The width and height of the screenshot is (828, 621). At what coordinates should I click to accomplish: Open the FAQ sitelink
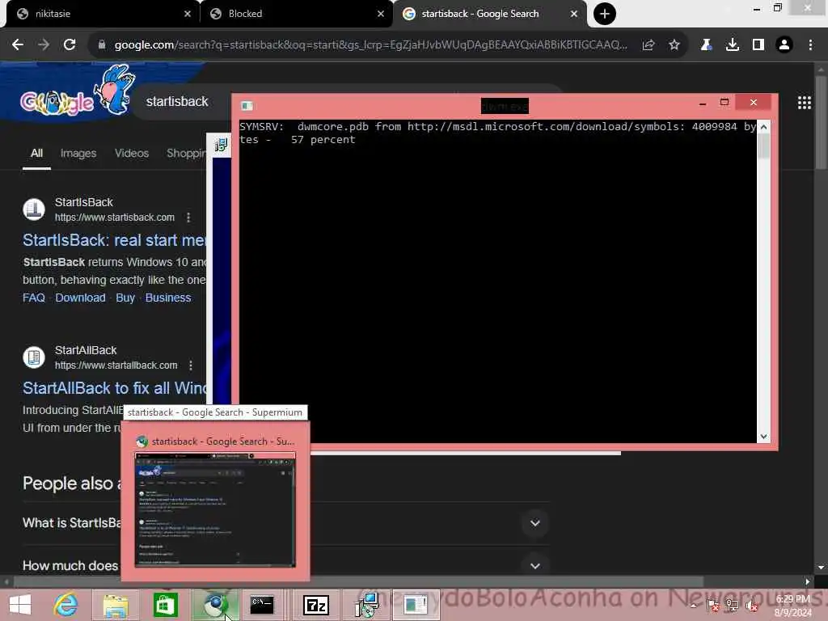pos(34,298)
